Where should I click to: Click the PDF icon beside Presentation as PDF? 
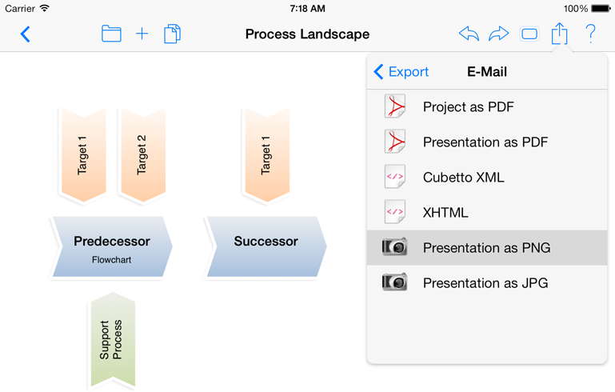[x=395, y=142]
